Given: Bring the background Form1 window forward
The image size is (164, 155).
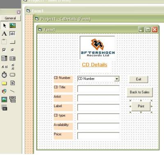Looking at the screenshot, I should pyautogui.click(x=94, y=11).
